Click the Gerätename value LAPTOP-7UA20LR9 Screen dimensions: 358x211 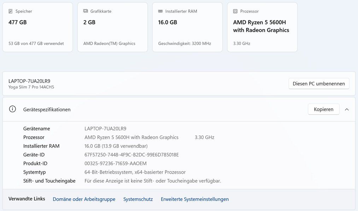click(105, 128)
